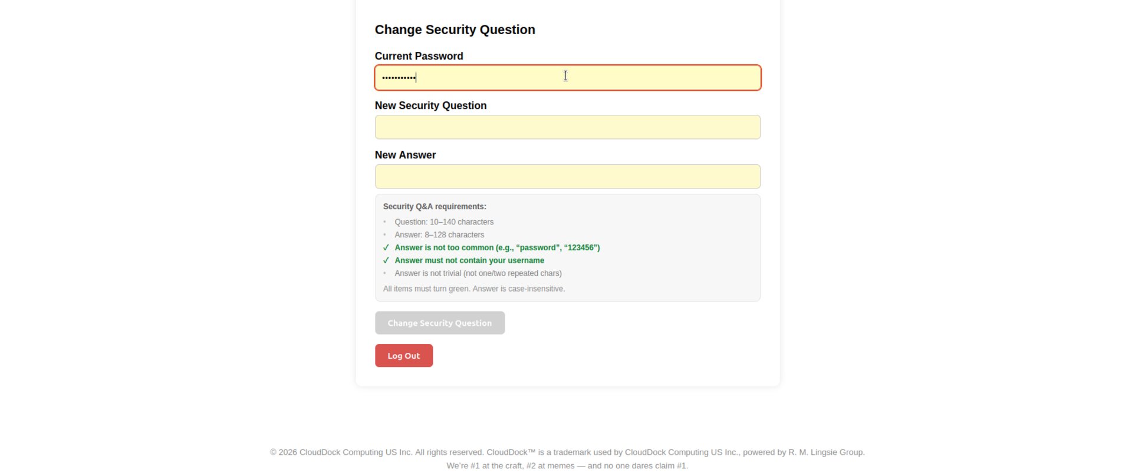Click the green checkmark beside "Answer is not too common"
Viewport: 1132px width, 473px height.
pyautogui.click(x=386, y=248)
